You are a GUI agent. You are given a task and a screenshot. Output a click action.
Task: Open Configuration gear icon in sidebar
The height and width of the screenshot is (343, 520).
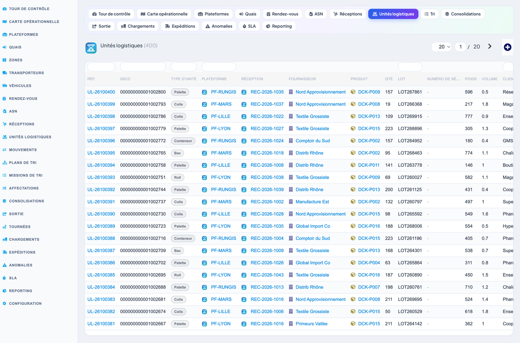(4, 304)
